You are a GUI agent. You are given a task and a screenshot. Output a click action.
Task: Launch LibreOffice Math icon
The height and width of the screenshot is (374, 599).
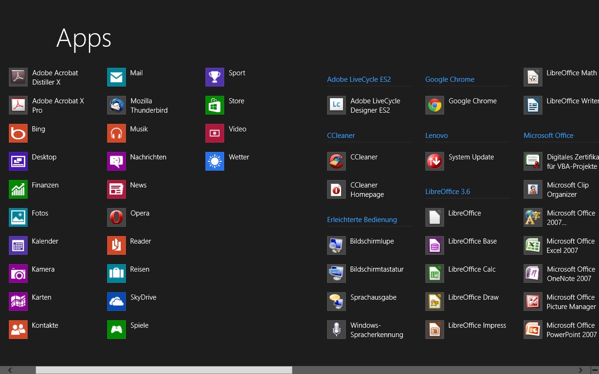point(533,77)
